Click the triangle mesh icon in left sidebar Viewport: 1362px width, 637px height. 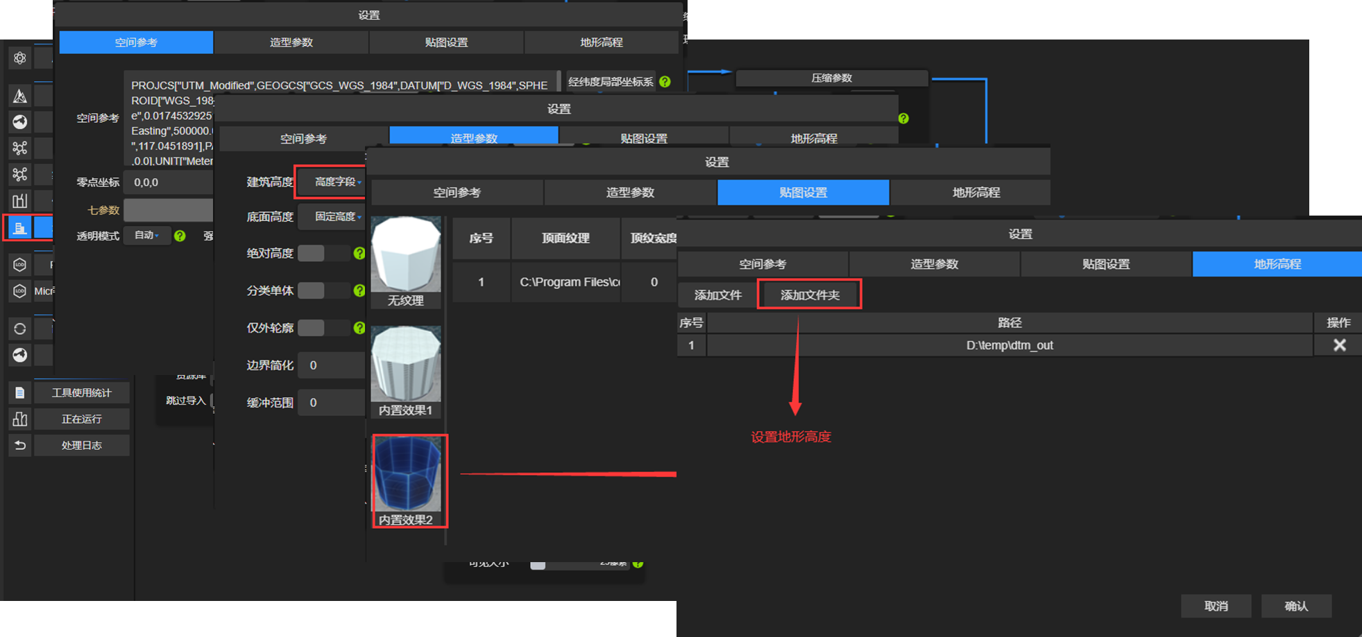(19, 96)
